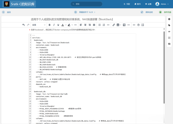Open the page tags sidebar icon
Image resolution: width=173 pixels, height=124 pixels.
pos(169,25)
